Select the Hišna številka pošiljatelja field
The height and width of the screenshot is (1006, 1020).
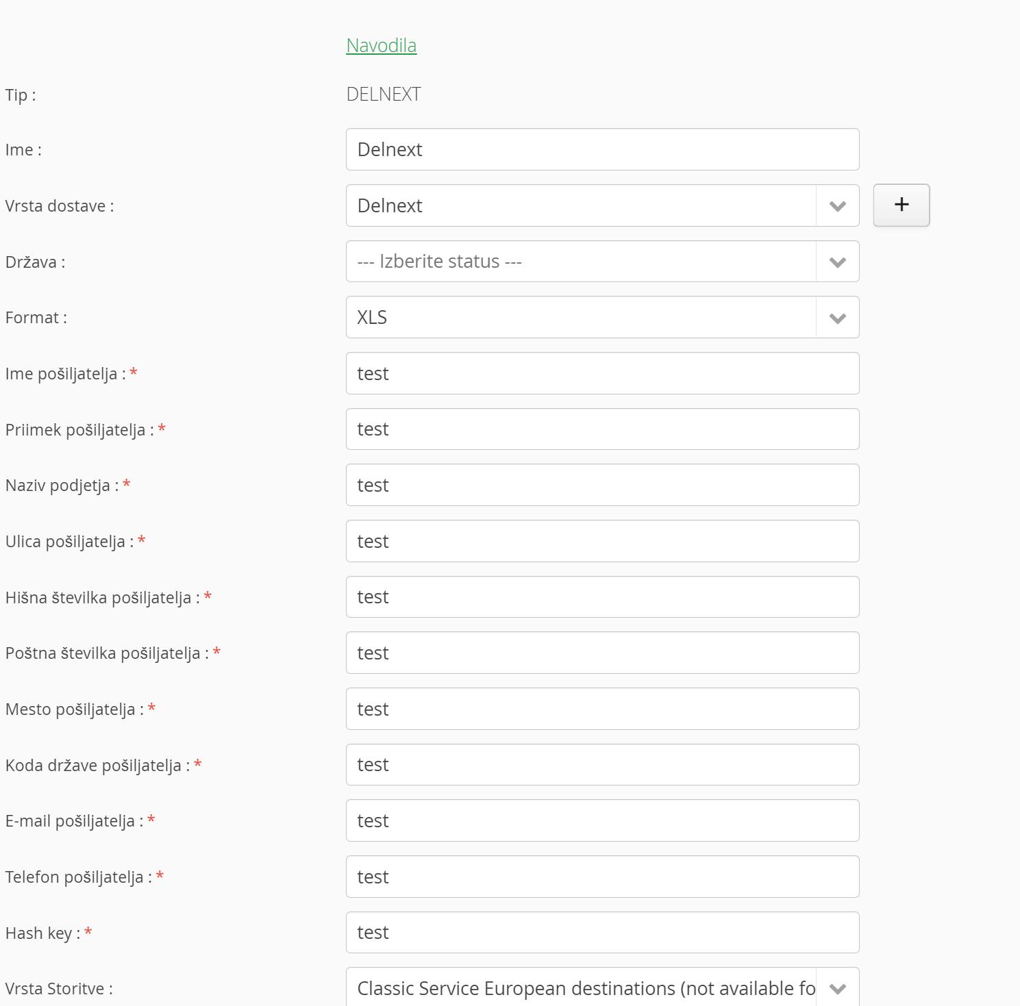603,597
